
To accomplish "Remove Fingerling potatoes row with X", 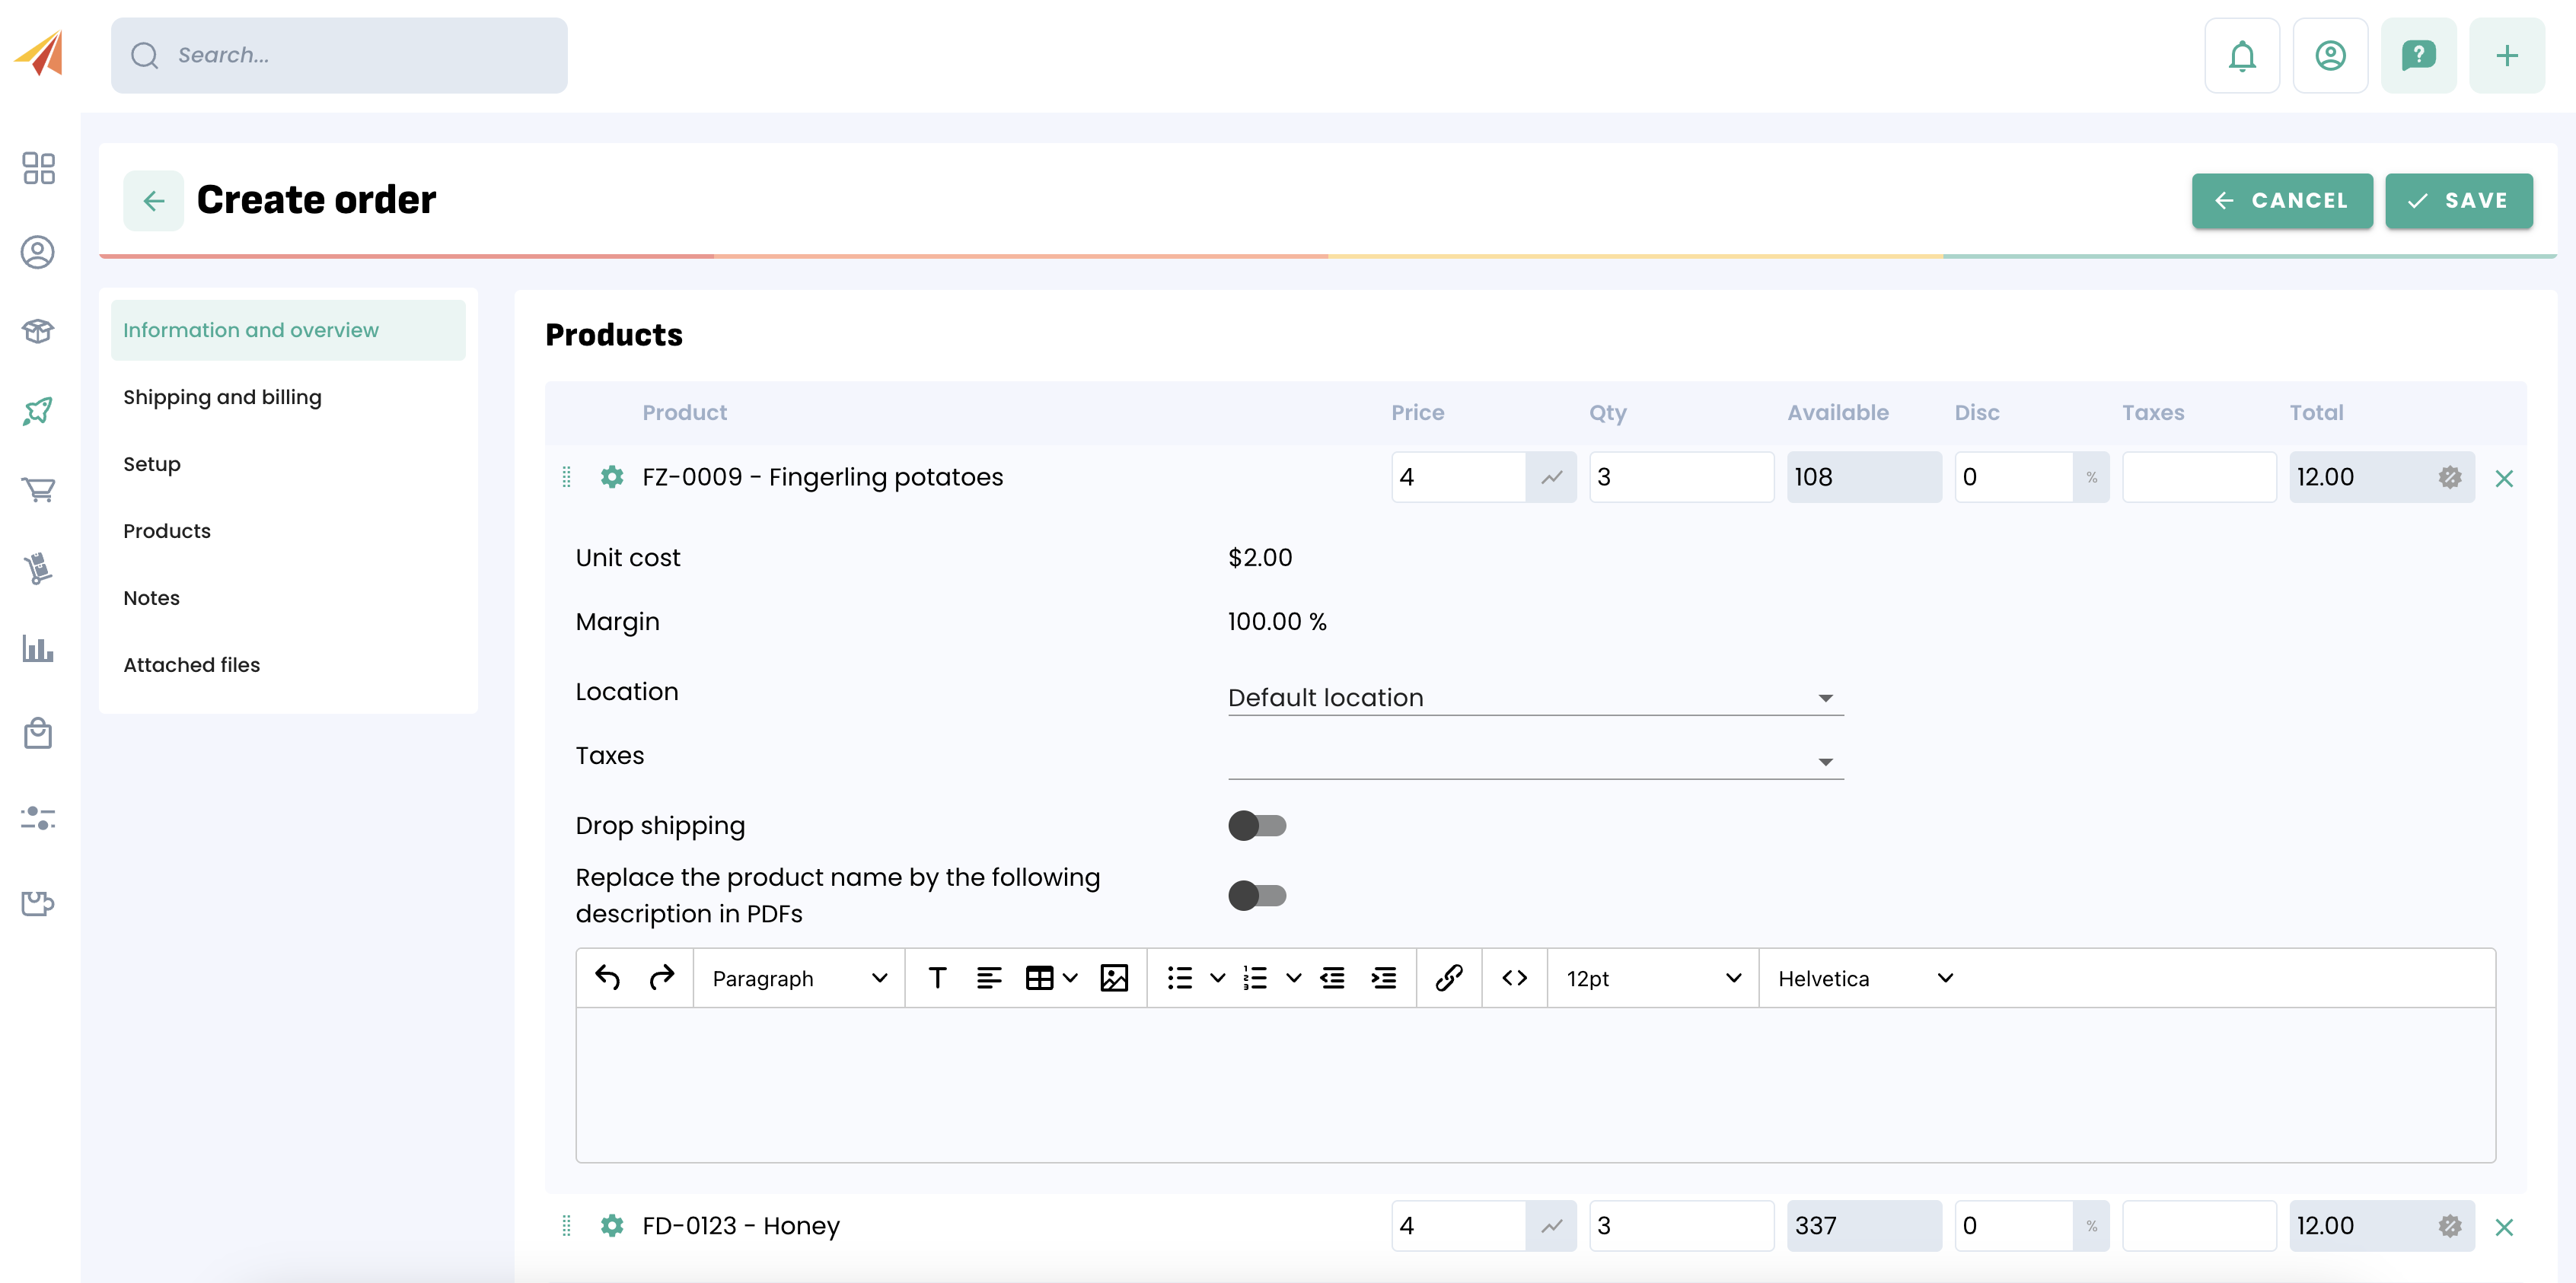I will click(x=2503, y=478).
